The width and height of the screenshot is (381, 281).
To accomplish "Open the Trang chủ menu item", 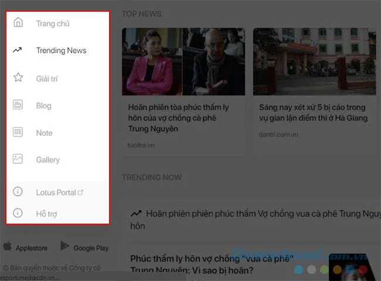I will pos(53,23).
